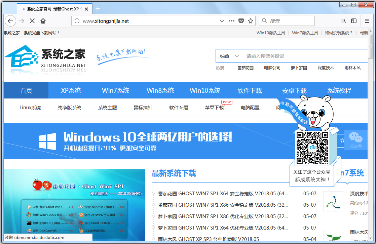Open the Win7系统 menu item

(116, 90)
